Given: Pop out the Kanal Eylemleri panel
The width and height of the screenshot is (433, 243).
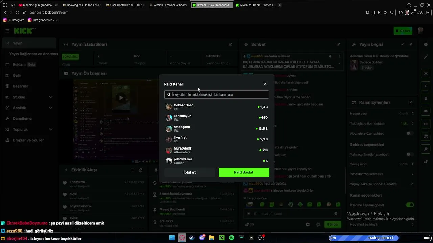Looking at the screenshot, I should pyautogui.click(x=410, y=102).
